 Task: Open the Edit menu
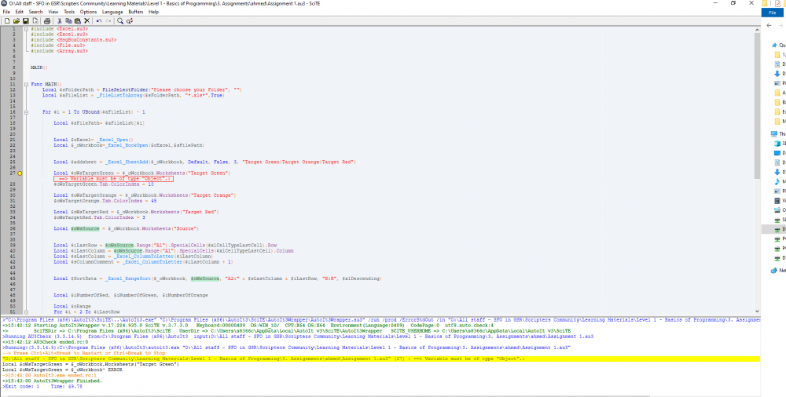(19, 12)
